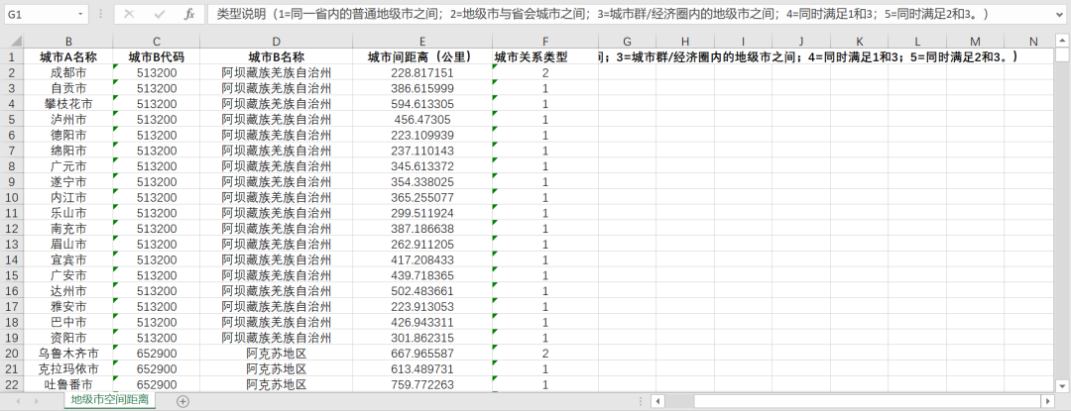Select distance cell 228.817151
The image size is (1071, 411).
coord(422,72)
